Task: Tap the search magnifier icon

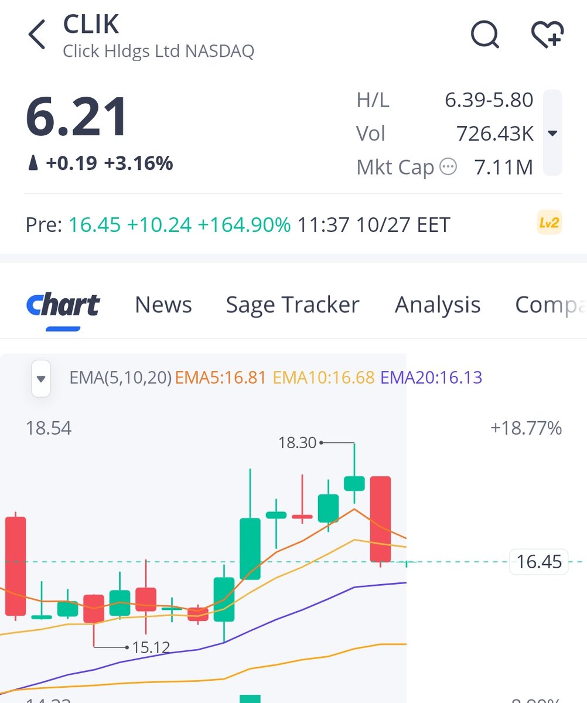Action: pyautogui.click(x=484, y=35)
